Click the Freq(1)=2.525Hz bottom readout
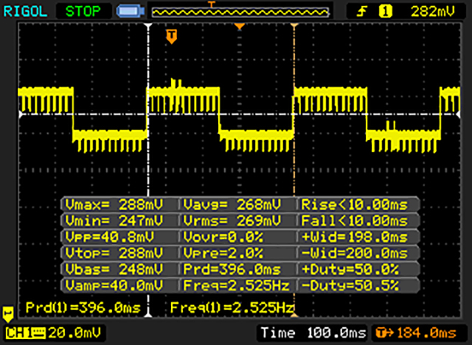 (x=232, y=306)
